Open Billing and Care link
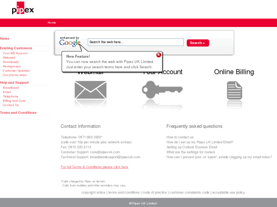Screen dimensions: 277x207 point(14,101)
